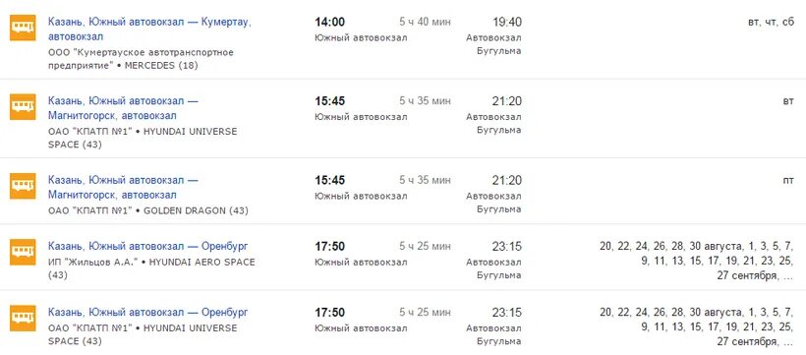Click the вт, чт, сб schedule days
The height and width of the screenshot is (355, 806).
[x=771, y=22]
